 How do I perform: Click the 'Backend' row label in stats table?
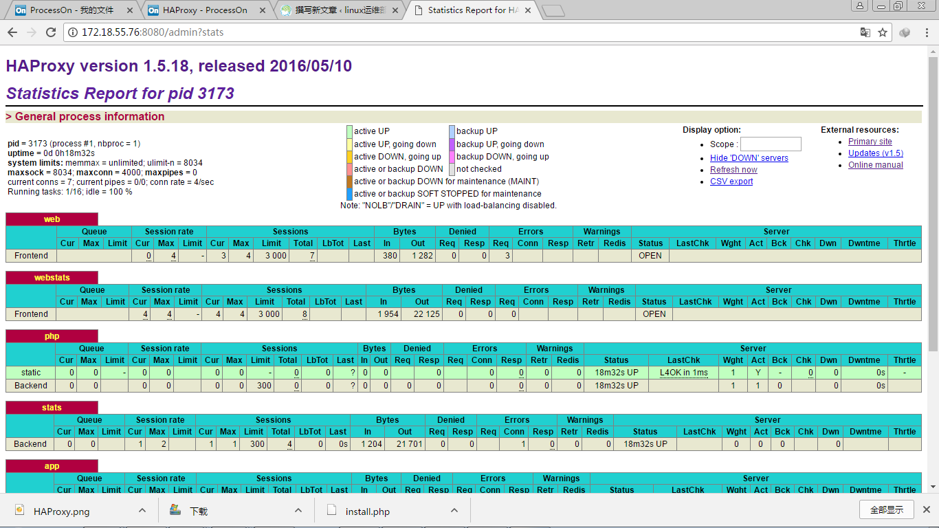coord(31,444)
